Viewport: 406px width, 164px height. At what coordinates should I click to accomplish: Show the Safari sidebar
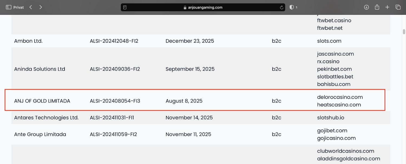[x=8, y=7]
